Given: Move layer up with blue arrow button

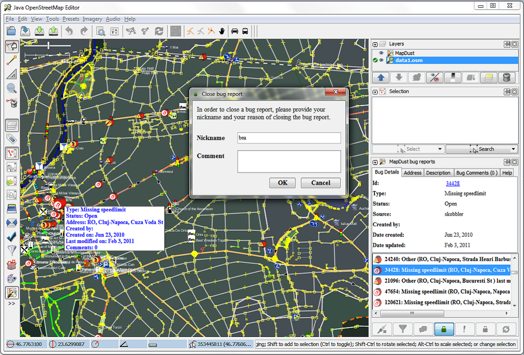Looking at the screenshot, I should [381, 78].
